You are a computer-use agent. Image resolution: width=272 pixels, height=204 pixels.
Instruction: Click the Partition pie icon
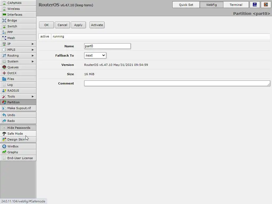(x=4, y=102)
